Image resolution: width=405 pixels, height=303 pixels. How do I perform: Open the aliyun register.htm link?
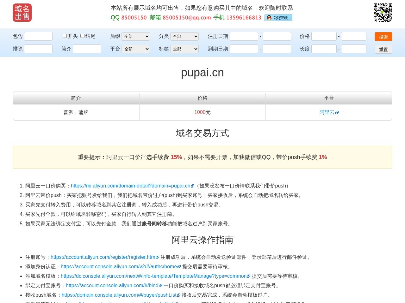tap(103, 257)
